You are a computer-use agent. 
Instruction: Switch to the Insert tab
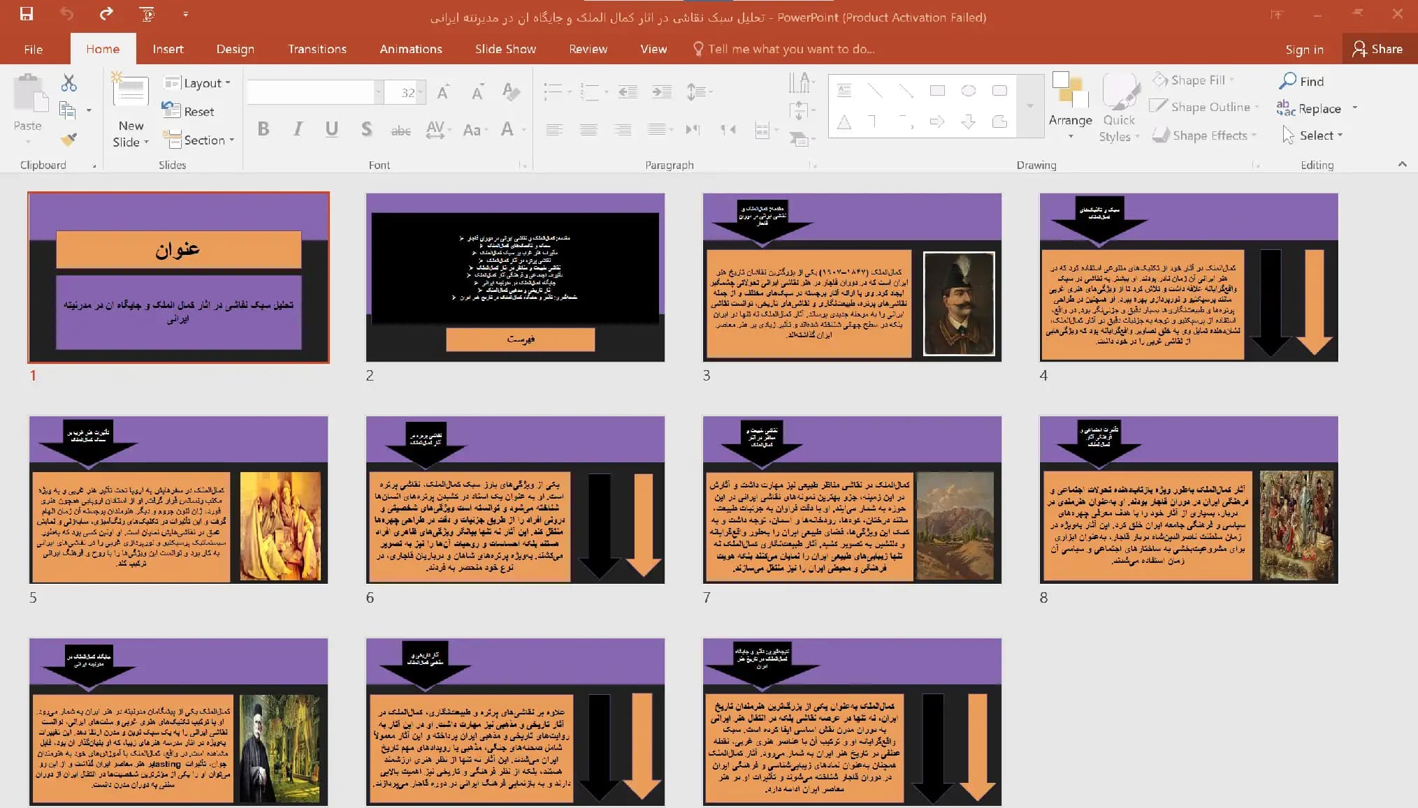pyautogui.click(x=168, y=49)
